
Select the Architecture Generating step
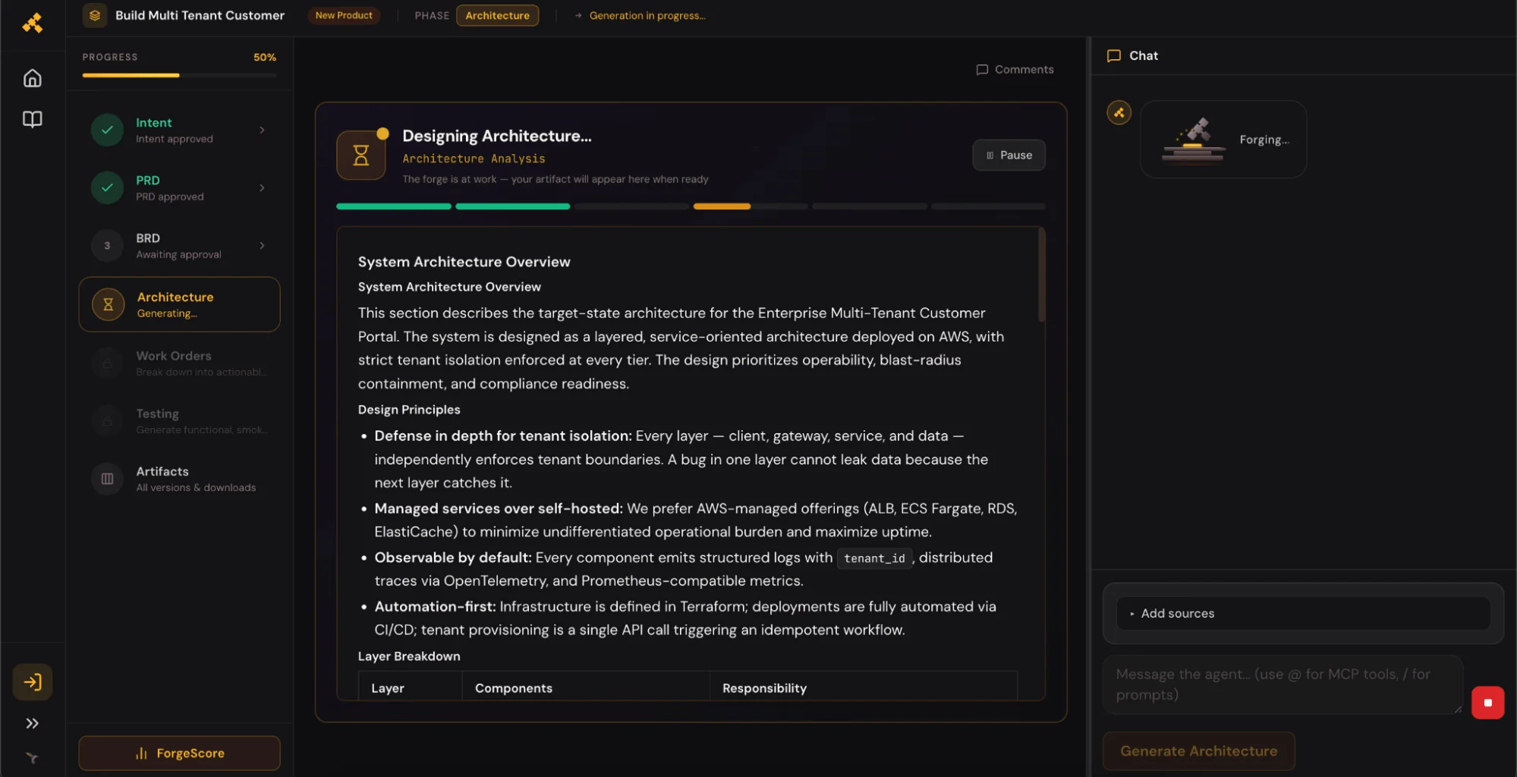[179, 304]
